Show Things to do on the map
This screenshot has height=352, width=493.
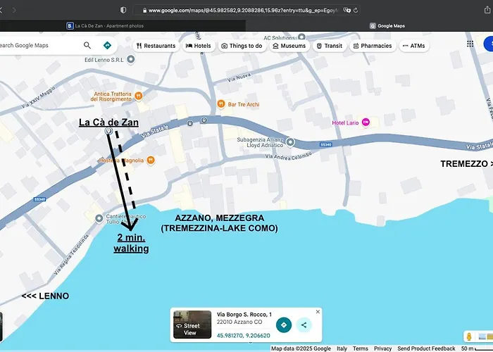(242, 46)
